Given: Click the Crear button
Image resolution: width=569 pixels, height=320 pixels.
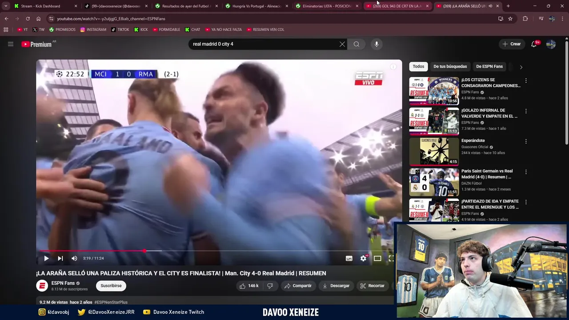Looking at the screenshot, I should (x=511, y=44).
